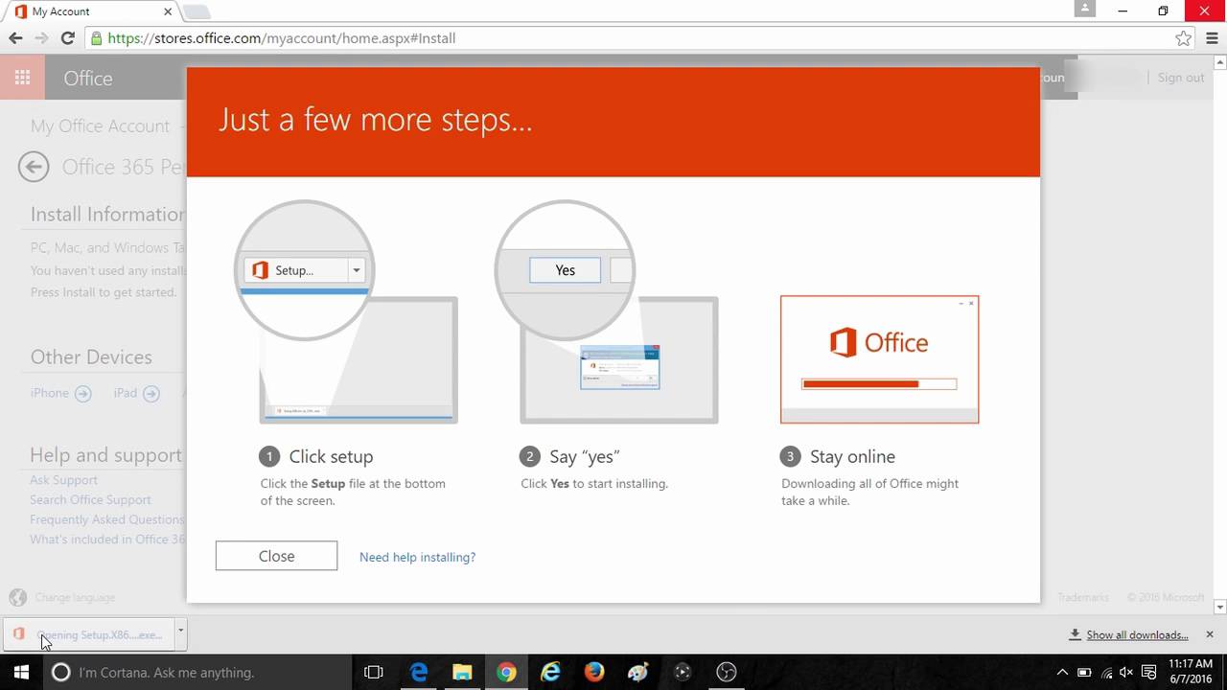
Task: Click the Cortana search box
Action: [197, 672]
